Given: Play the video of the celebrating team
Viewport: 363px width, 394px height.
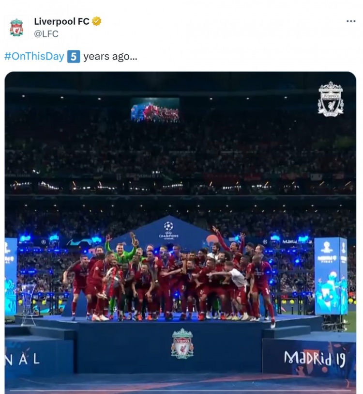Looking at the screenshot, I should [x=180, y=233].
